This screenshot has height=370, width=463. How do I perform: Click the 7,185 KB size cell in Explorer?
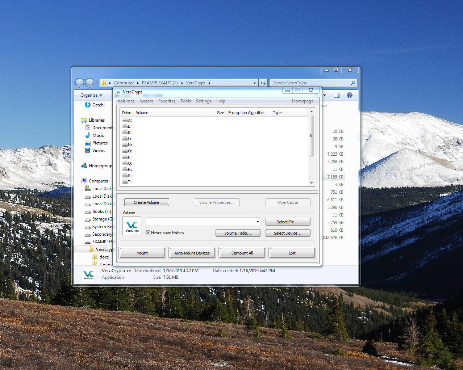335,177
